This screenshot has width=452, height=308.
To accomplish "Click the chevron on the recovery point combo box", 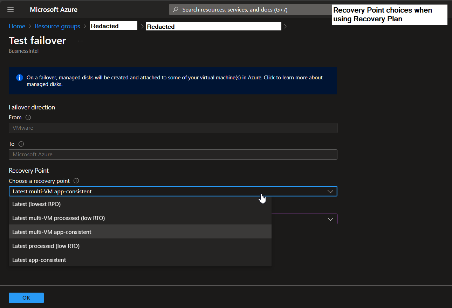I will [330, 192].
